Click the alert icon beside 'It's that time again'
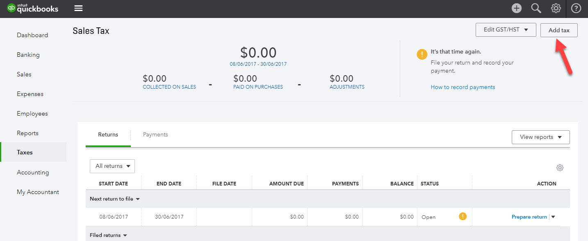 (x=422, y=54)
